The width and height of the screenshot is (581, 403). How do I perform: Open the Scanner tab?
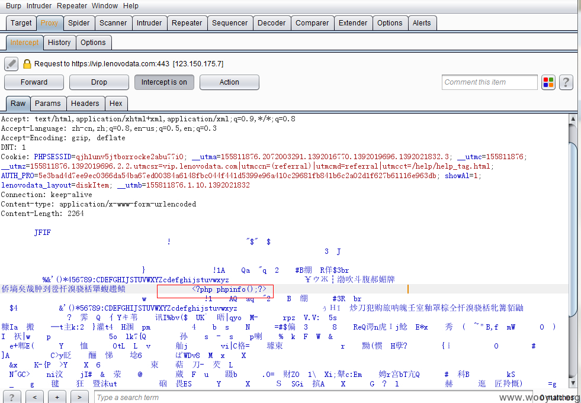pyautogui.click(x=113, y=23)
